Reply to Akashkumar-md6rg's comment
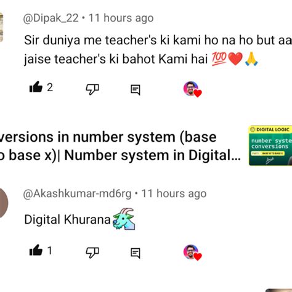 click(136, 253)
